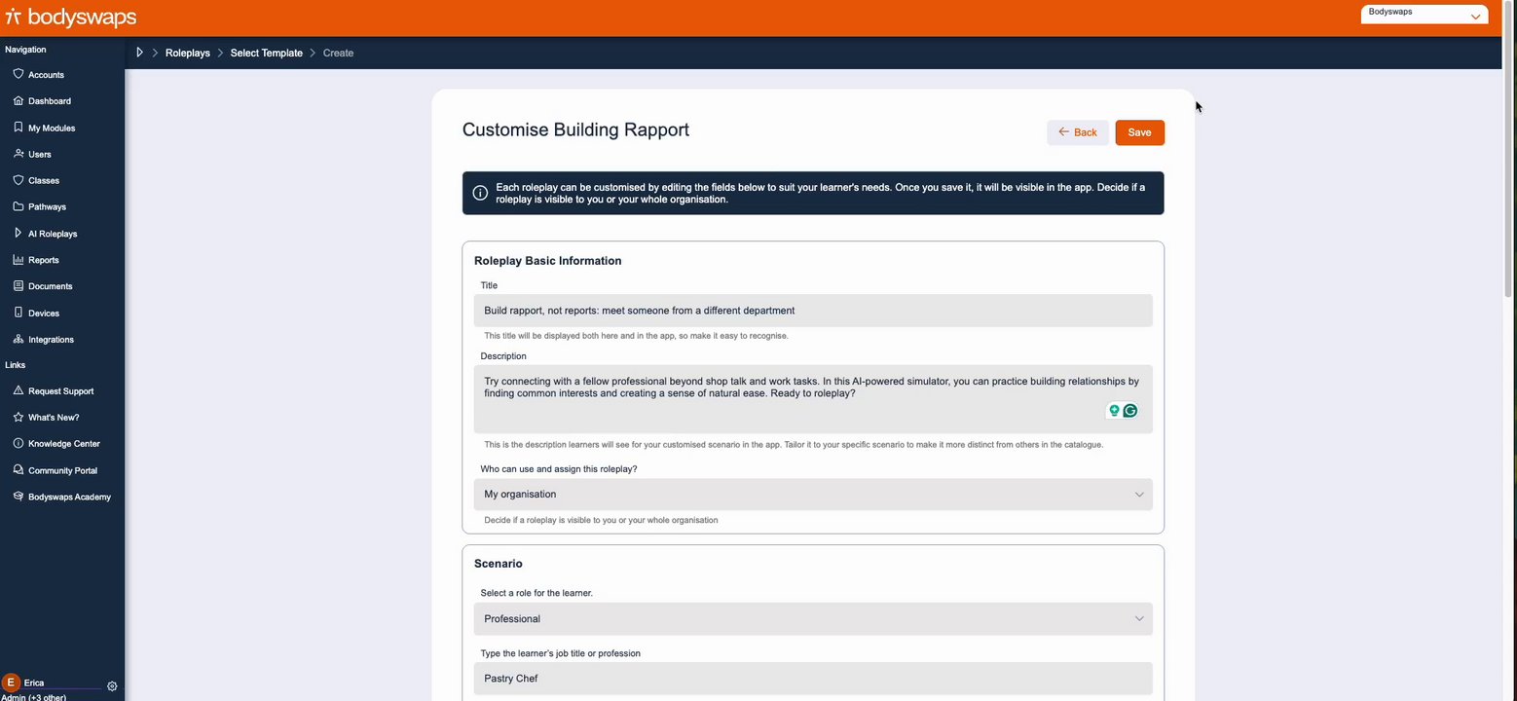This screenshot has height=701, width=1517.
Task: Open the Bodyswaps organisation dropdown
Action: point(1424,15)
